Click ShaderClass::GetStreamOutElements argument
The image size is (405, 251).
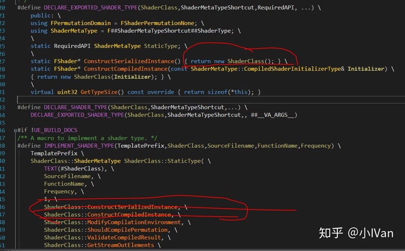point(99,245)
